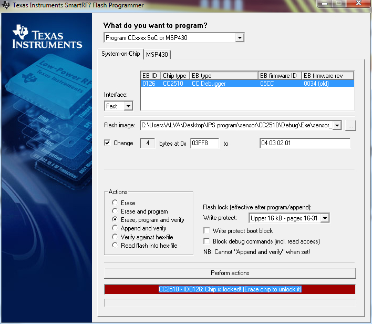Click the EB firmware ID column header

click(280, 76)
